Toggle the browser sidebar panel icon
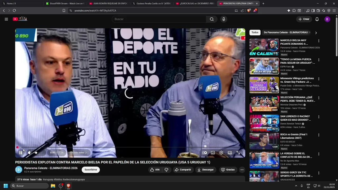This screenshot has width=338, height=190. pos(313,11)
